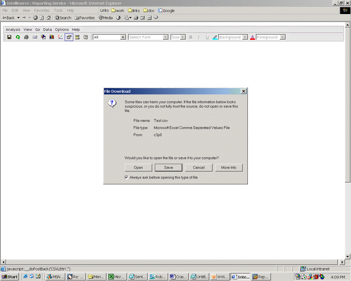This screenshot has height=281, width=351.
Task: Click the highlighted export icon in report toolbar
Action: click(69, 37)
